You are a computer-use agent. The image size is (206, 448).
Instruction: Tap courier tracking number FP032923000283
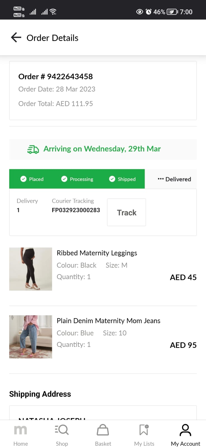76,210
